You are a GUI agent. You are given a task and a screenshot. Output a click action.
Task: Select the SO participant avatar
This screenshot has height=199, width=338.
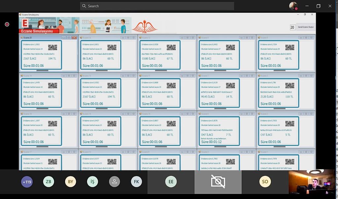click(265, 181)
